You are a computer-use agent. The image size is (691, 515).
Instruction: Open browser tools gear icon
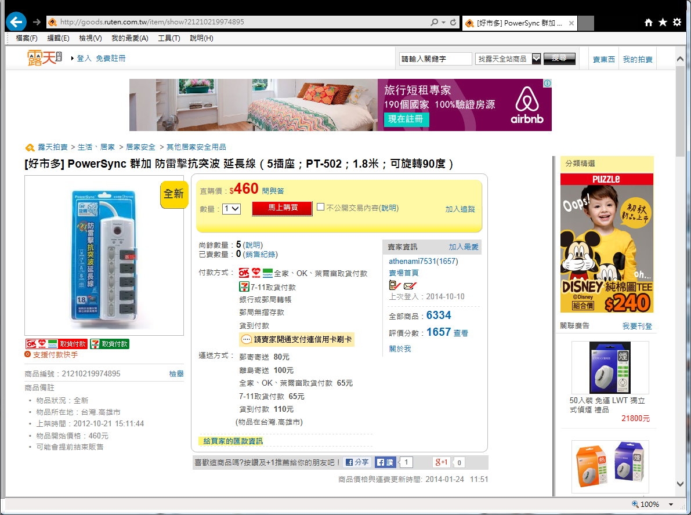pyautogui.click(x=677, y=22)
